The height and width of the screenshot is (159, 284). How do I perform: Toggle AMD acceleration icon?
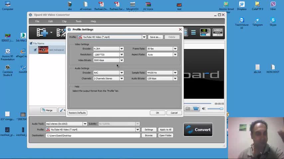[217, 32]
